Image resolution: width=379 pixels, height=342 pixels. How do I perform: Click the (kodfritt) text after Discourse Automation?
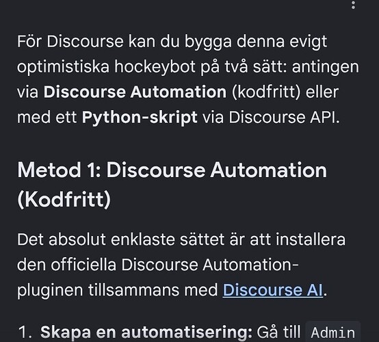coord(266,92)
